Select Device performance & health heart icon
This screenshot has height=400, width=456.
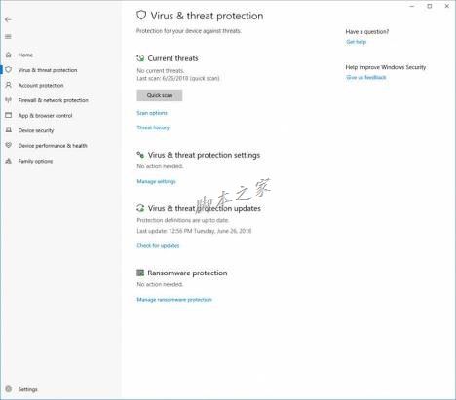[9, 145]
